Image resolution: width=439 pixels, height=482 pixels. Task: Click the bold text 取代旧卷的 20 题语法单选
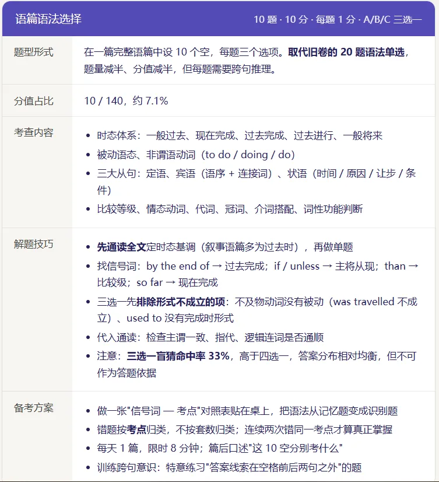click(x=346, y=52)
